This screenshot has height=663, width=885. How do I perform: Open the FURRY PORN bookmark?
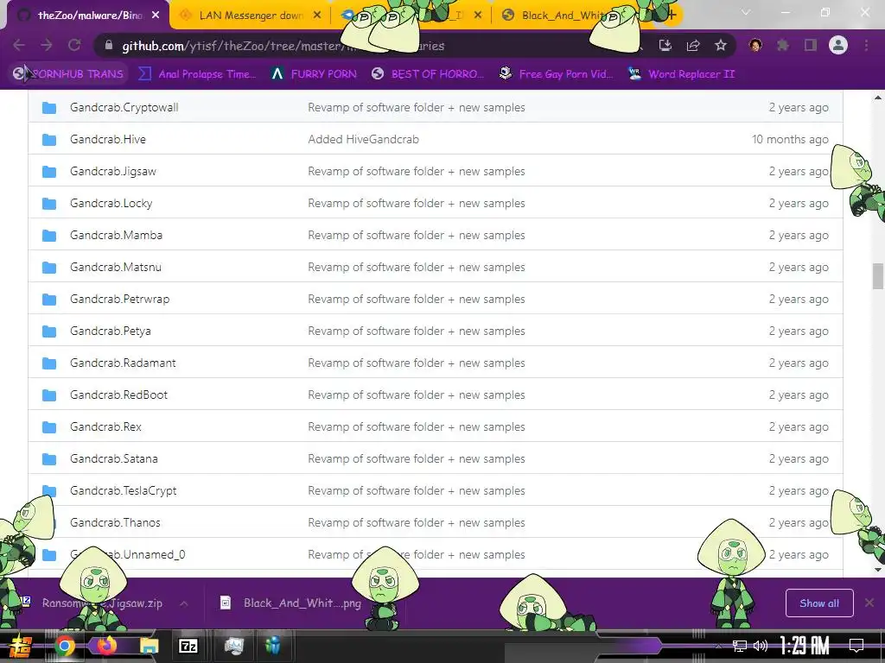point(315,74)
